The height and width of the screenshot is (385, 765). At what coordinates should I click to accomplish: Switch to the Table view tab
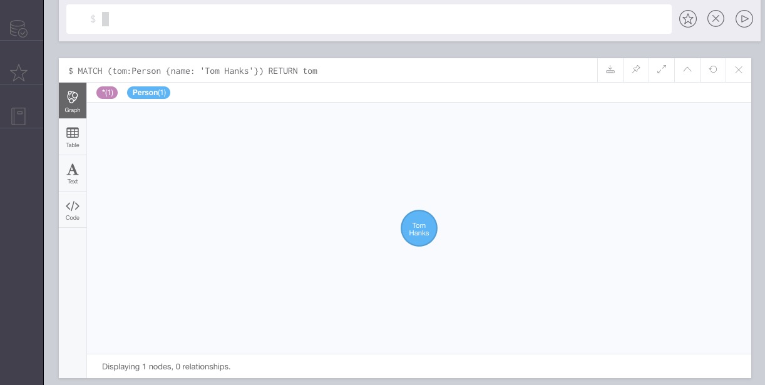[x=73, y=137]
